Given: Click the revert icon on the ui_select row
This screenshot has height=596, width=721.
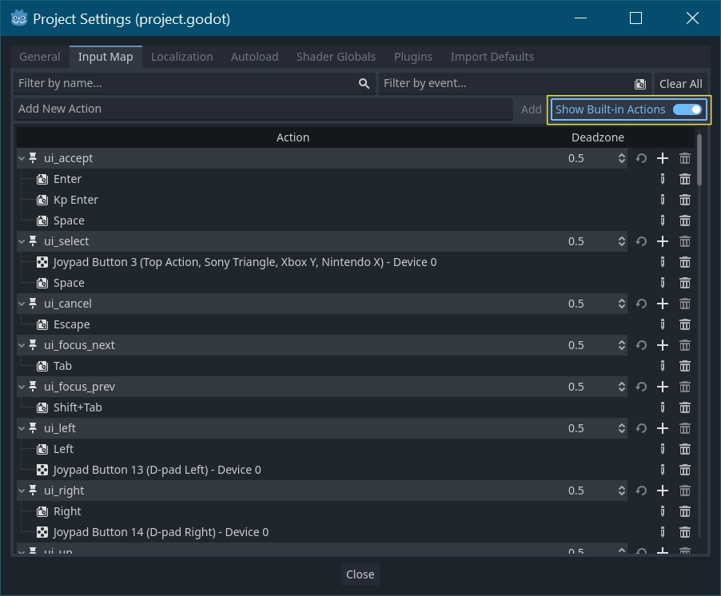Looking at the screenshot, I should pyautogui.click(x=641, y=241).
